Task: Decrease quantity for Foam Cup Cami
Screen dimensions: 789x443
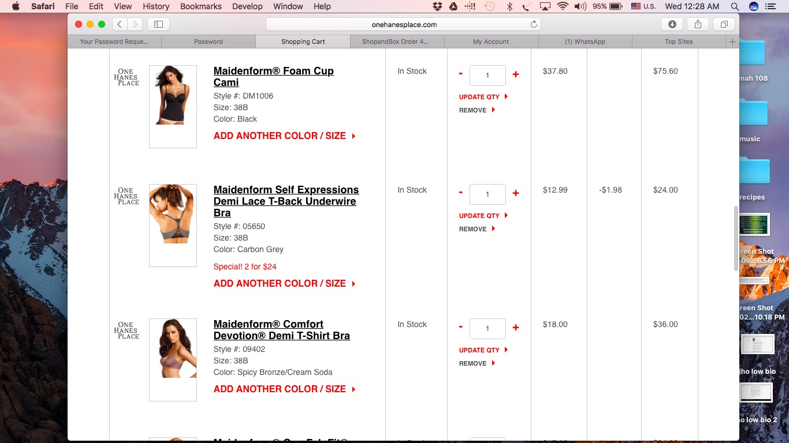Action: (x=460, y=74)
